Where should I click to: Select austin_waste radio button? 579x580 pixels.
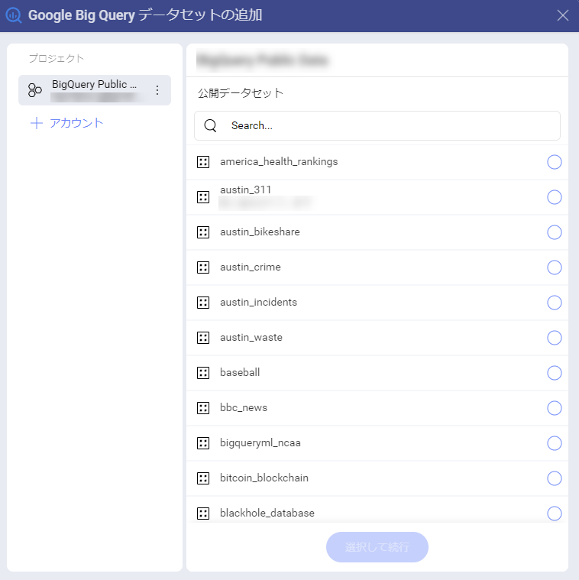click(555, 338)
